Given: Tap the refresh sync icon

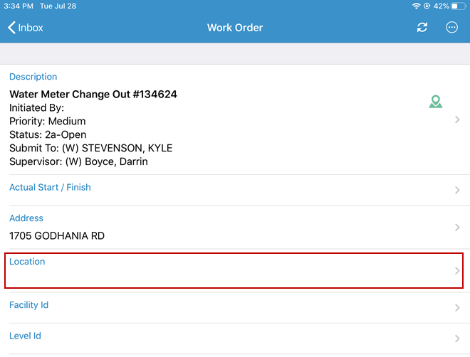Looking at the screenshot, I should point(422,28).
